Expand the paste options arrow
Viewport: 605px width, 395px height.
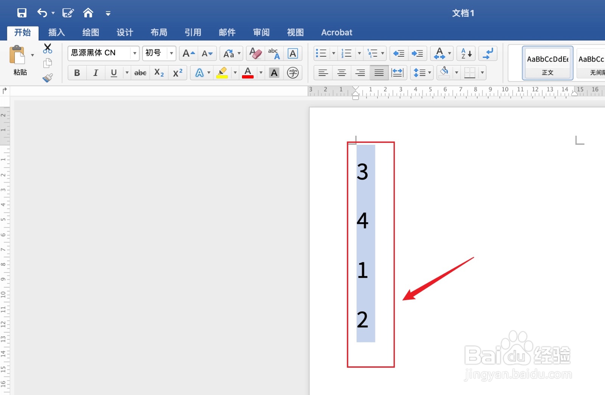coord(33,55)
